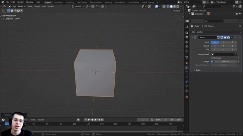The image size is (243, 136).
Task: Open the viewport shading options dropdown
Action: click(181, 6)
